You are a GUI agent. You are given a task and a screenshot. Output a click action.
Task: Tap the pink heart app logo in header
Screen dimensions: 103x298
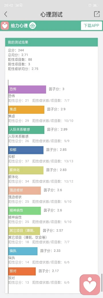5,26
